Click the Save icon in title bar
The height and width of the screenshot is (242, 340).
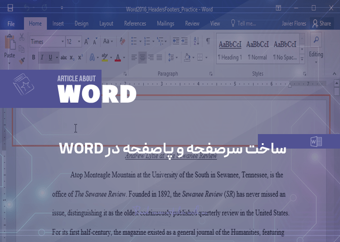(x=10, y=8)
